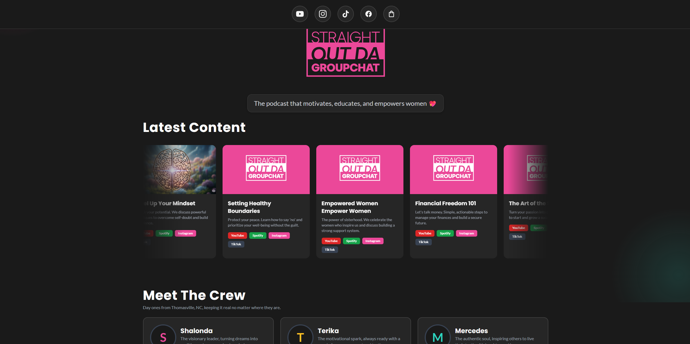Select the Financial Freedom 101 episode title
690x344 pixels.
445,203
